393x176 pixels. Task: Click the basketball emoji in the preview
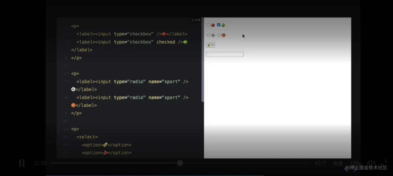pos(223,35)
